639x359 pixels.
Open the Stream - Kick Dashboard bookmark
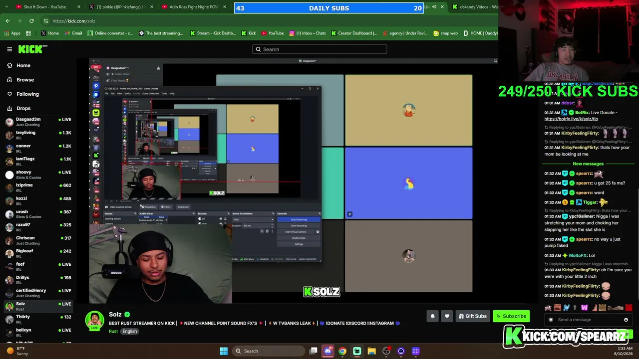click(x=213, y=33)
